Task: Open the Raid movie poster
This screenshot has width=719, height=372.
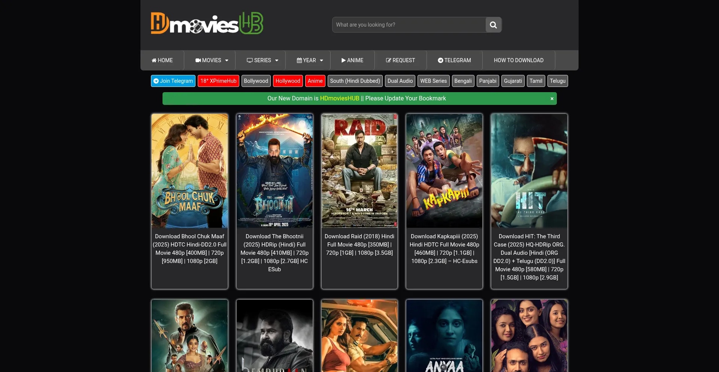Action: (359, 171)
